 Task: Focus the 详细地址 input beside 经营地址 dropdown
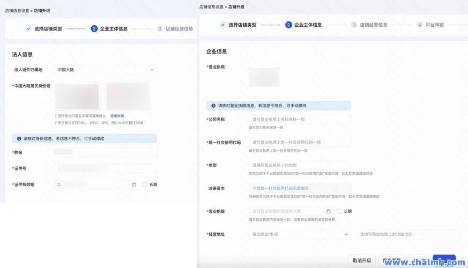point(408,234)
